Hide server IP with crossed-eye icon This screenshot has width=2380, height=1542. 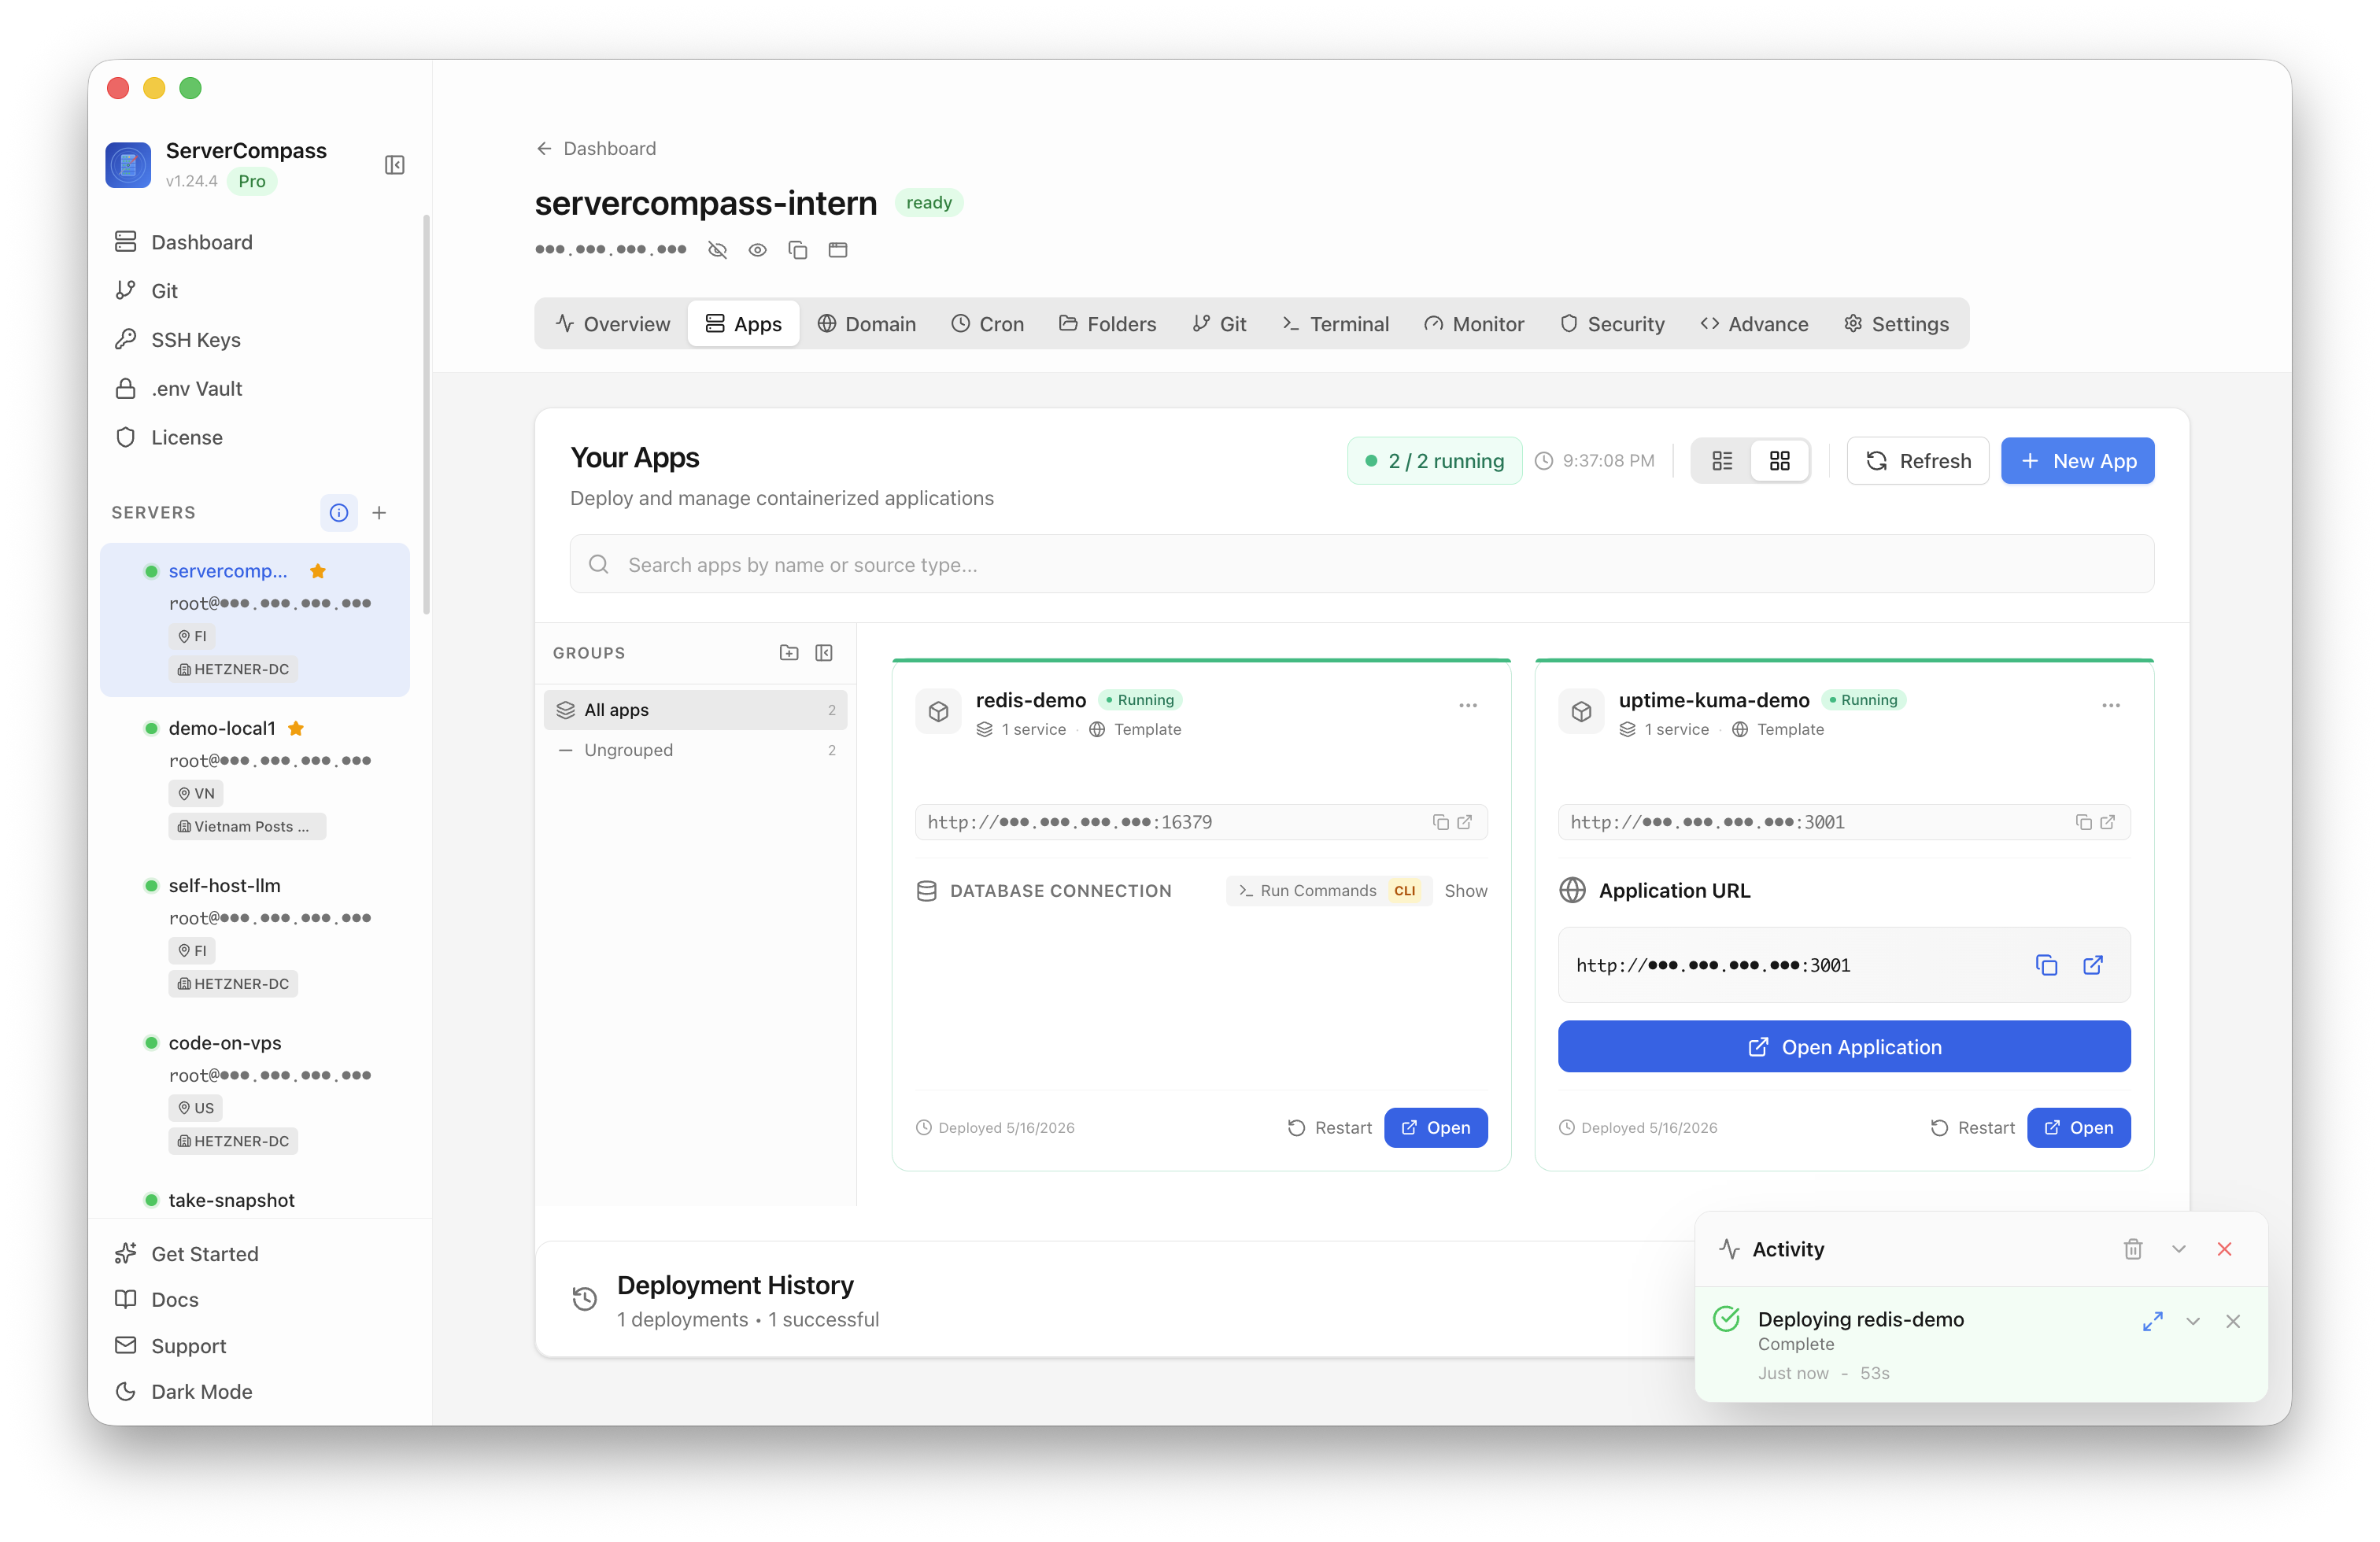[717, 250]
